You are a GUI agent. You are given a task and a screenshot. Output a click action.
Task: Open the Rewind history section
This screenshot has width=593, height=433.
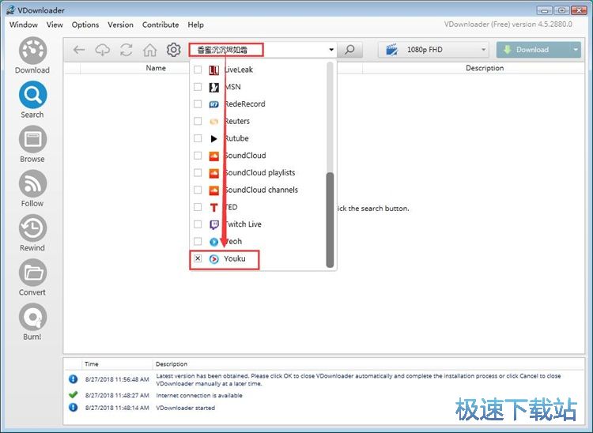[x=32, y=233]
